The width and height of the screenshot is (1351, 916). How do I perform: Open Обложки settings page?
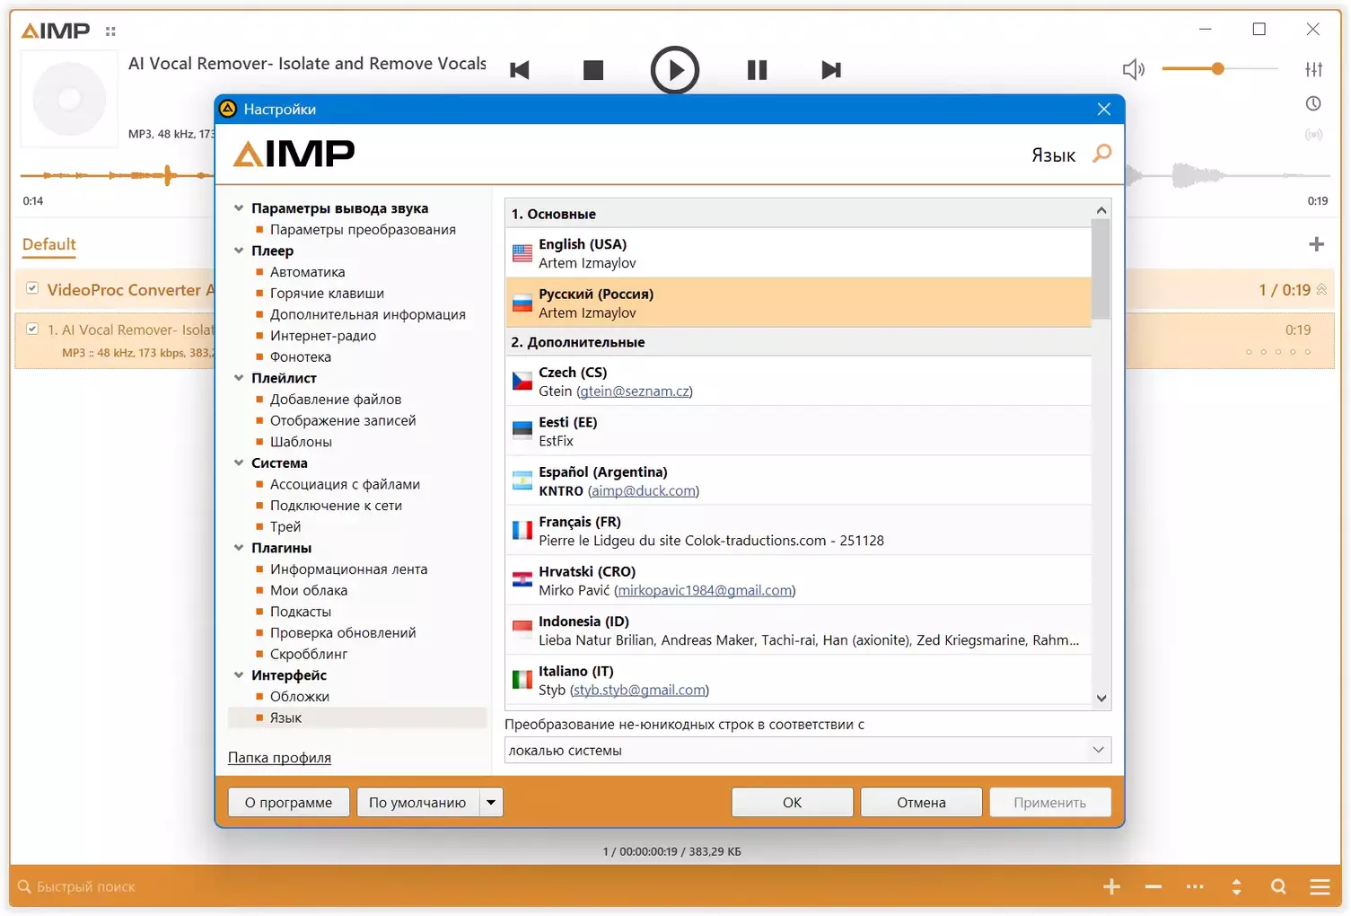[x=300, y=697]
